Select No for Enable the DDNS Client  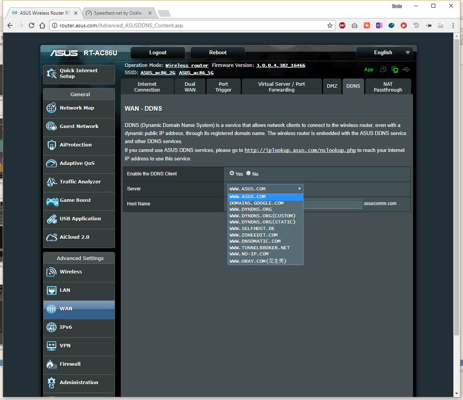[x=248, y=173]
